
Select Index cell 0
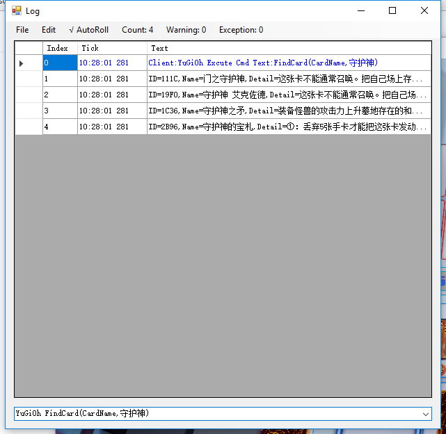(x=60, y=63)
